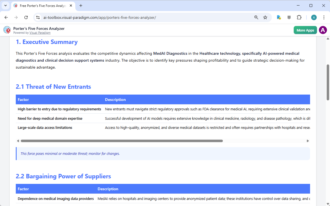Viewport: 330px width, 206px height.
Task: Click the Porter's Five Forces Analyzer logo icon
Action: coord(7,30)
